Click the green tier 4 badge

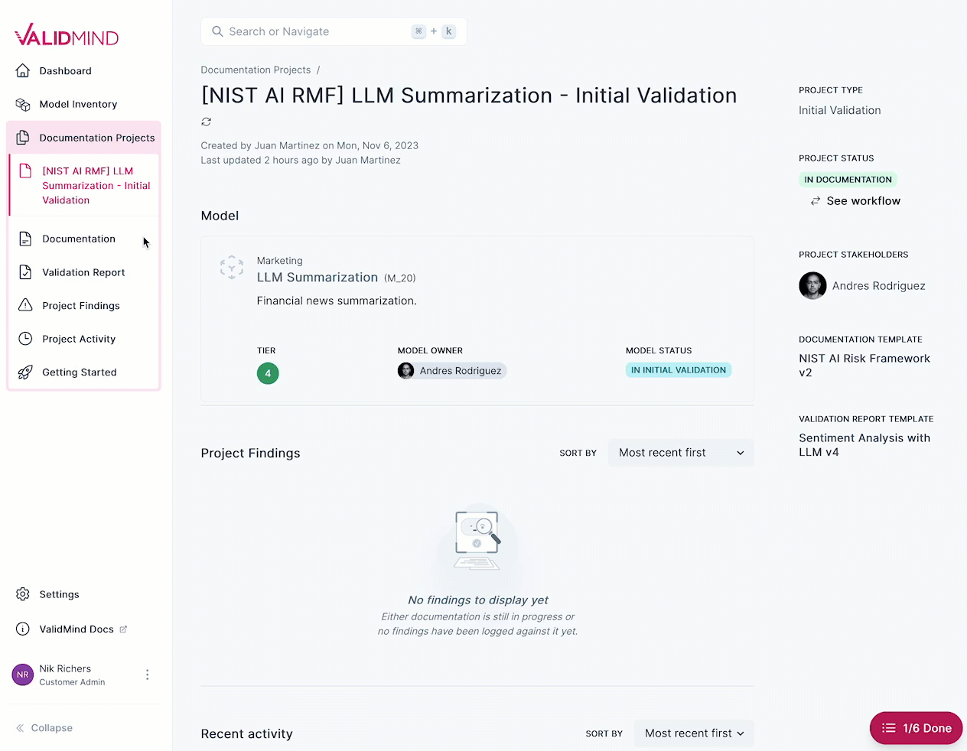pyautogui.click(x=268, y=374)
